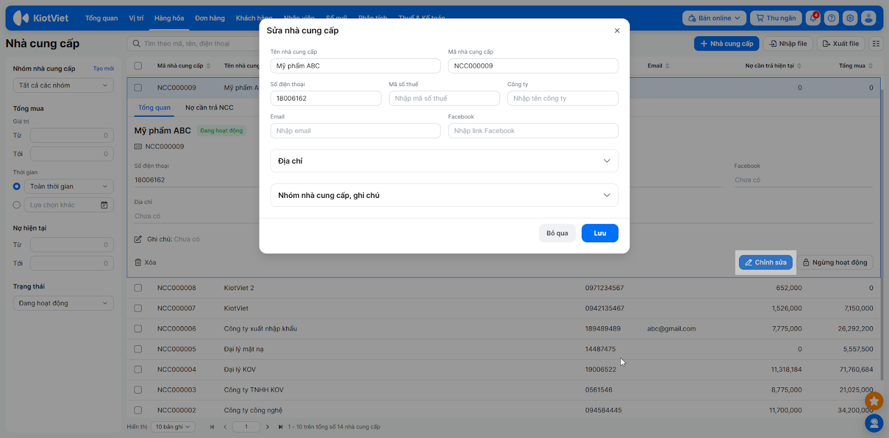
Task: Click the Số điện thoại field
Action: pyautogui.click(x=326, y=98)
